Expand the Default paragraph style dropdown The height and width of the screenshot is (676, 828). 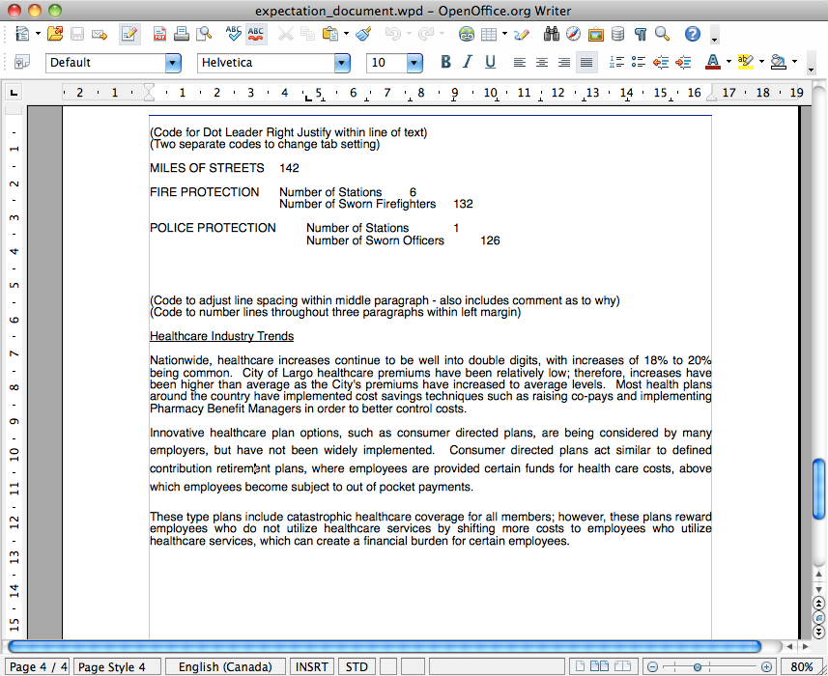pyautogui.click(x=173, y=63)
